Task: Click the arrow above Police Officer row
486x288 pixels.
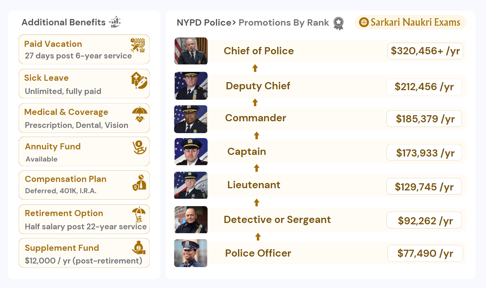Action: tap(258, 237)
